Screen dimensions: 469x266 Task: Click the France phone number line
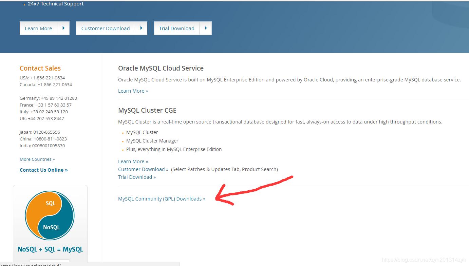coord(45,105)
